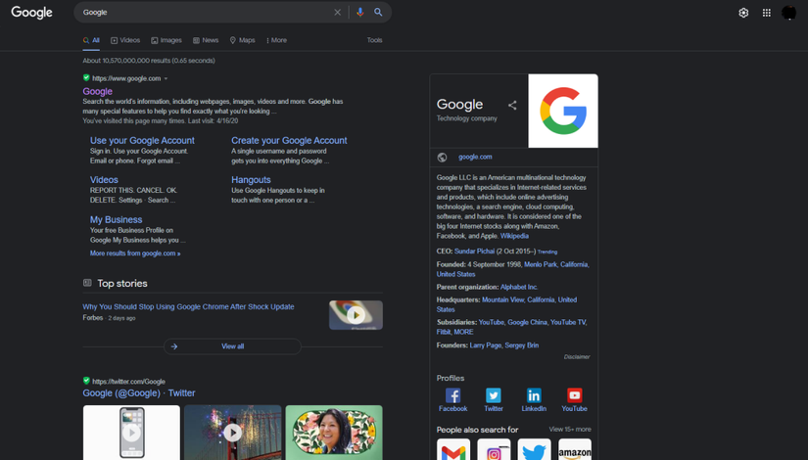This screenshot has height=460, width=808.
Task: Share the Google knowledge panel
Action: (512, 105)
